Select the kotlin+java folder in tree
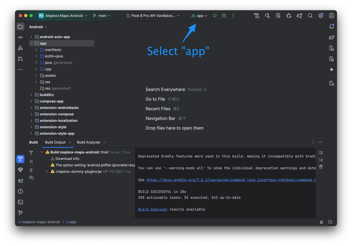 click(x=54, y=56)
